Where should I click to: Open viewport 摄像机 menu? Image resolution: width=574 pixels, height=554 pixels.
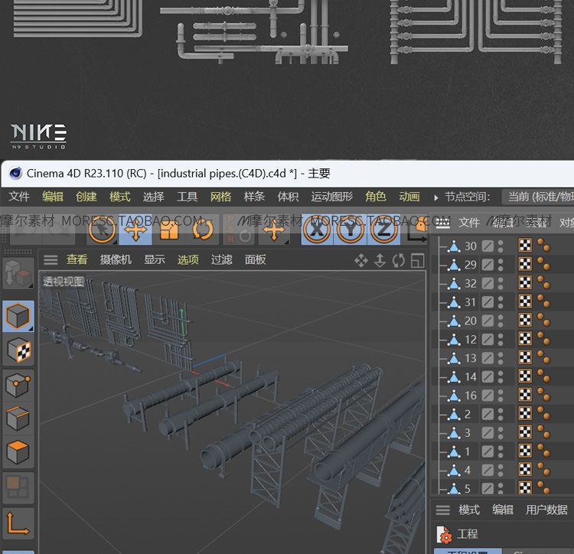tap(116, 260)
